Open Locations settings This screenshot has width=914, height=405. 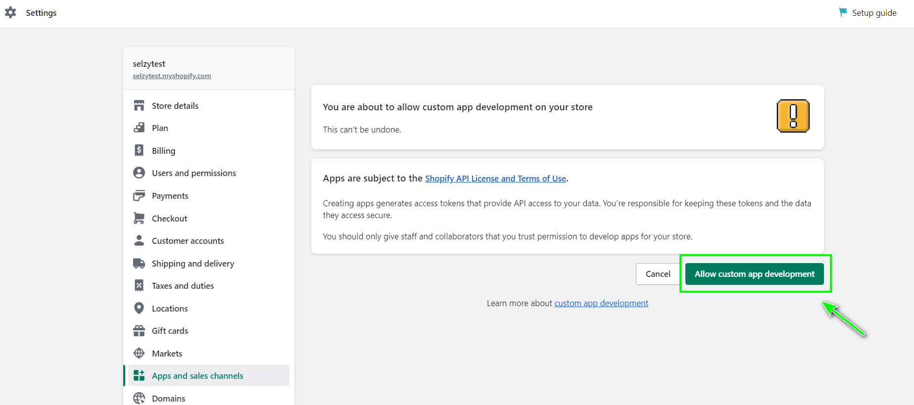tap(208, 308)
